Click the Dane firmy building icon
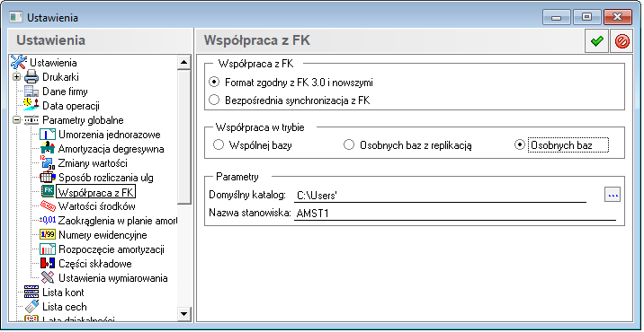644x332 pixels. pyautogui.click(x=31, y=92)
